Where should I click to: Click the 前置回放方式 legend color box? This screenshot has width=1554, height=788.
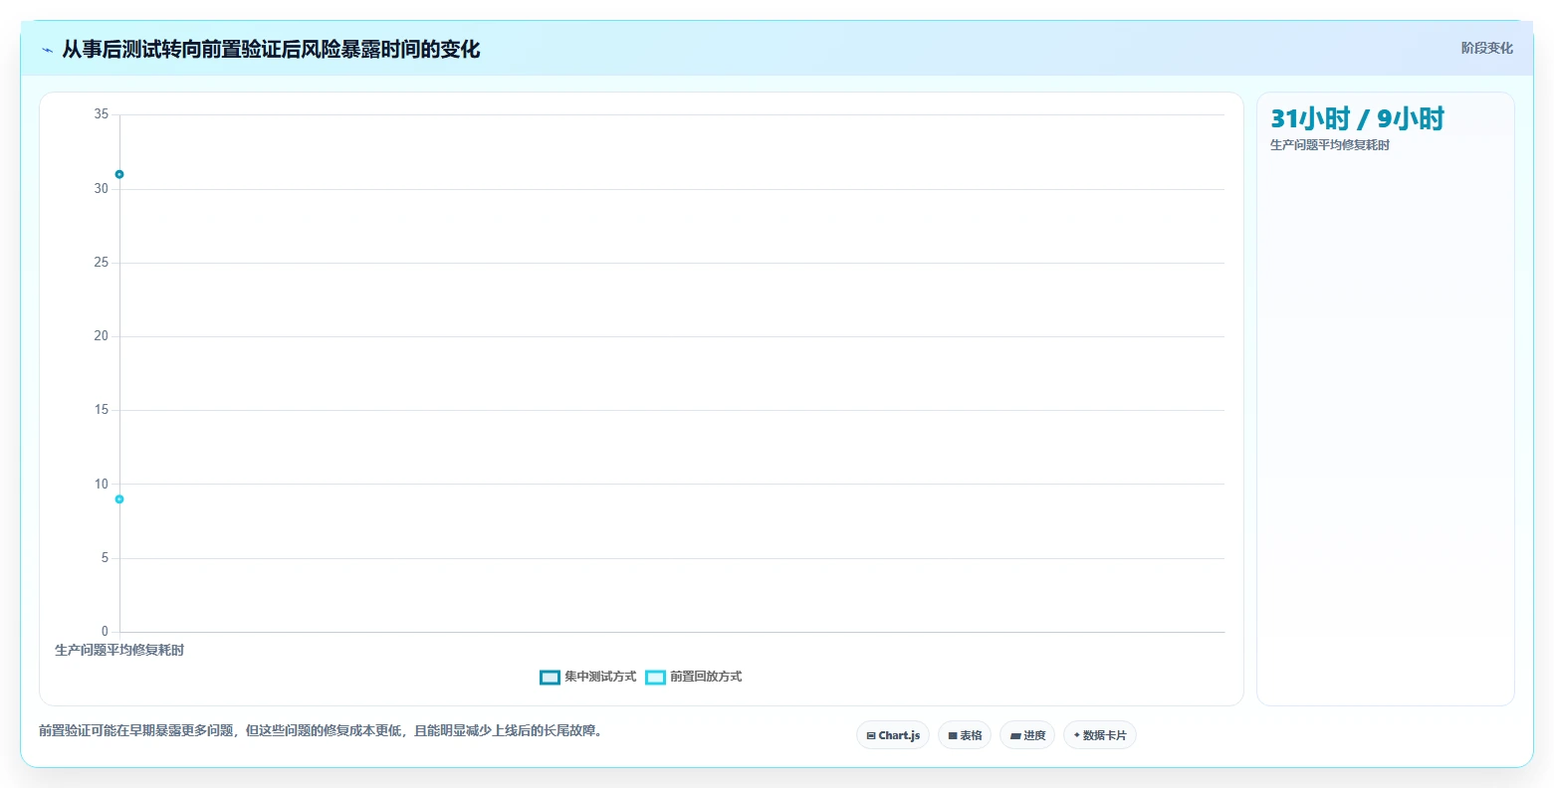click(x=656, y=678)
